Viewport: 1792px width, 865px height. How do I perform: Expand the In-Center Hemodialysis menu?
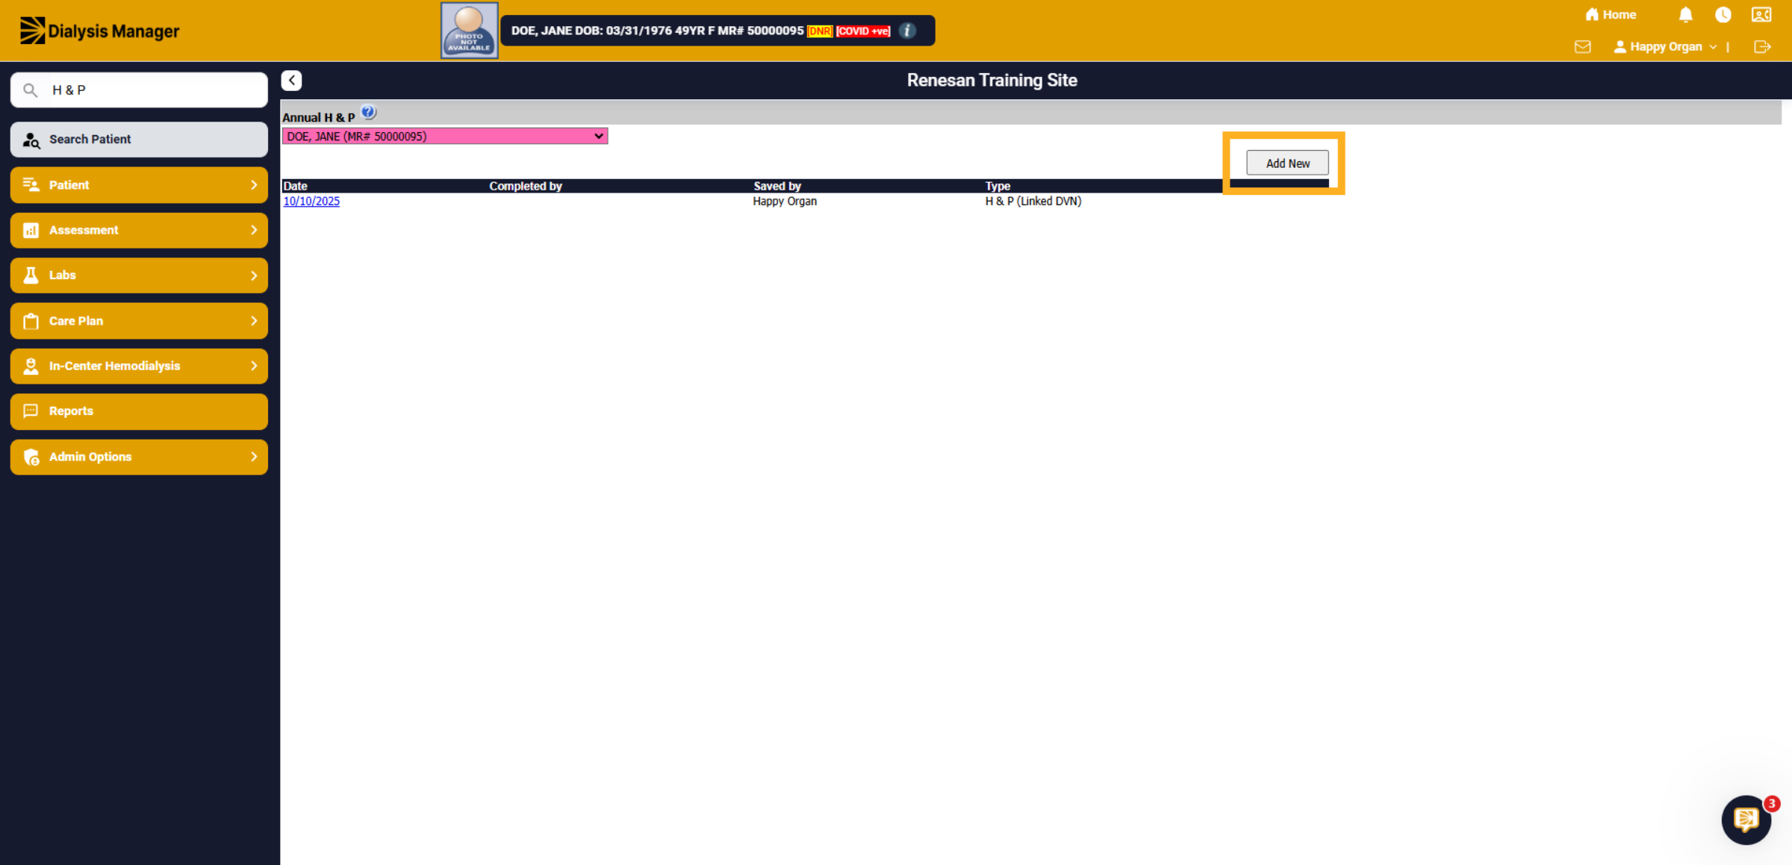click(x=139, y=366)
